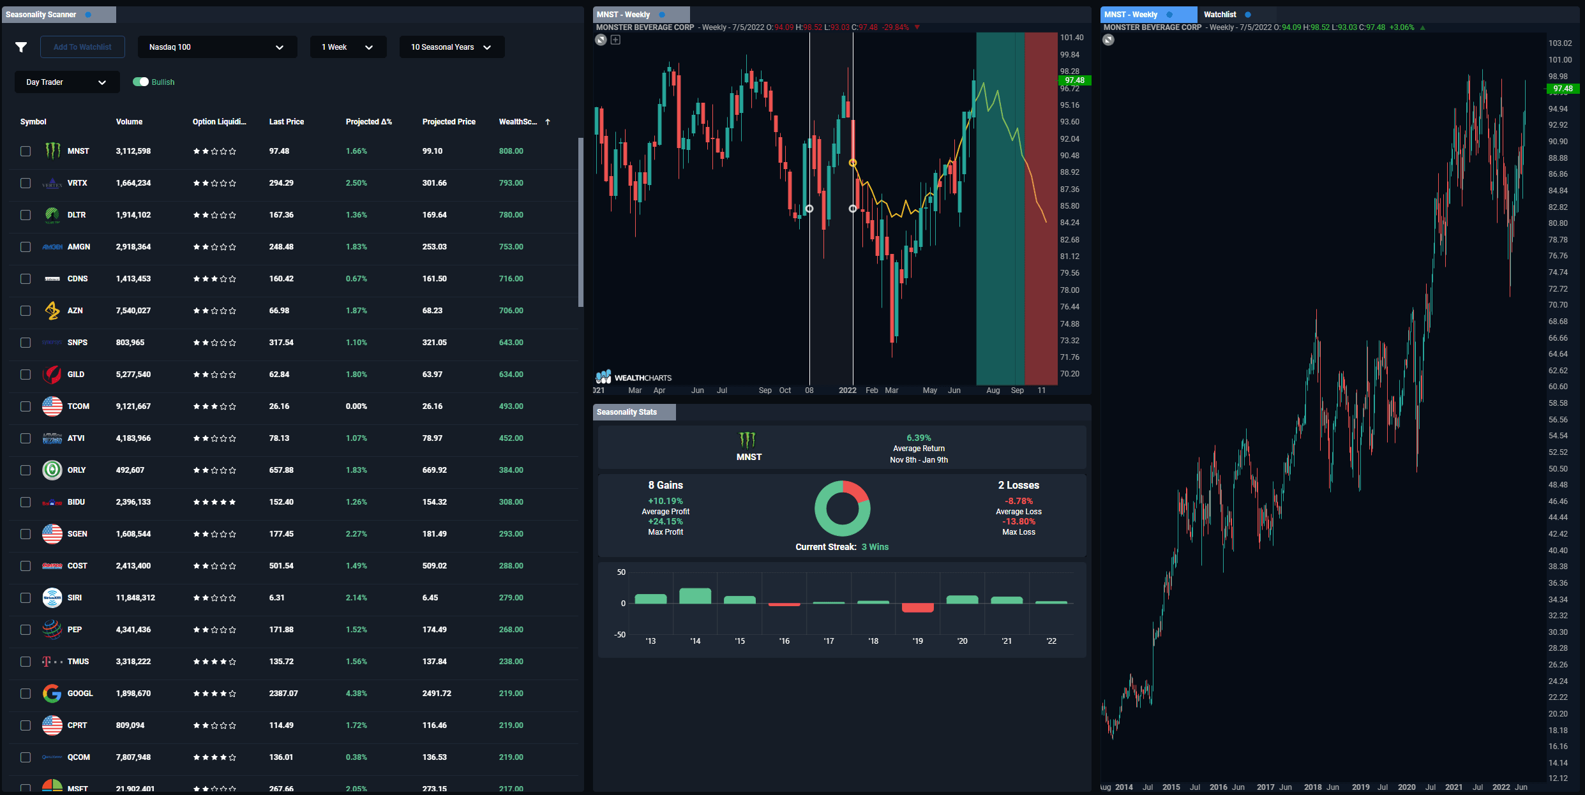1585x795 pixels.
Task: Click the MNST 808.00 WealthScore value
Action: tap(511, 151)
